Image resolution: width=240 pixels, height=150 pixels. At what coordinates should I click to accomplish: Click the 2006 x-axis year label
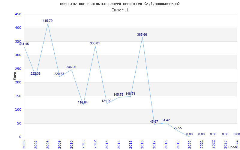pyautogui.click(x=24, y=144)
